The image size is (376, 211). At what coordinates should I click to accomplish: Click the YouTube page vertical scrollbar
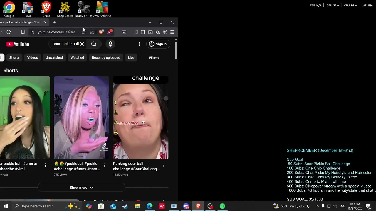176,50
